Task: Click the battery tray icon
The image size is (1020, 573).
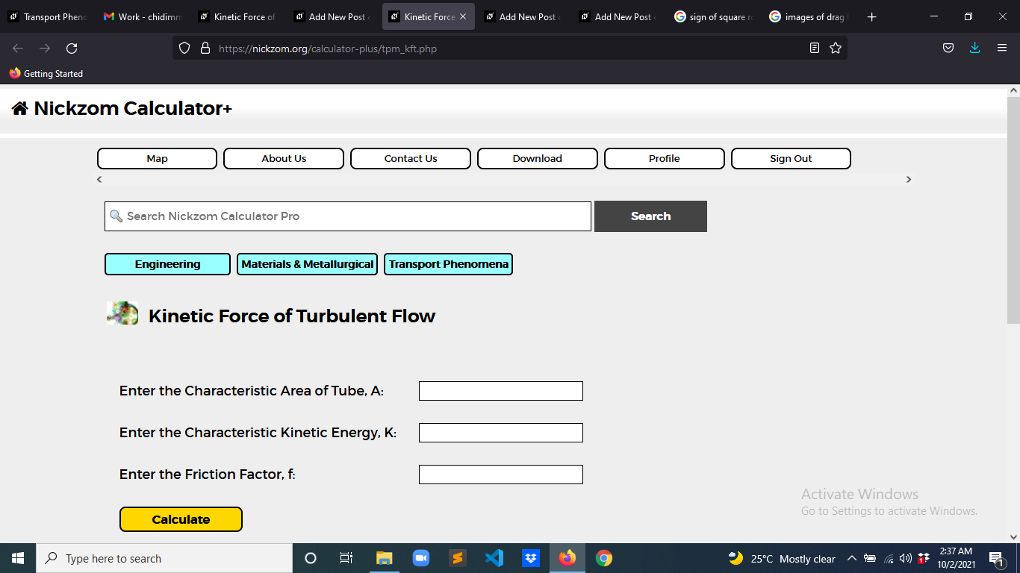Action: tap(870, 558)
